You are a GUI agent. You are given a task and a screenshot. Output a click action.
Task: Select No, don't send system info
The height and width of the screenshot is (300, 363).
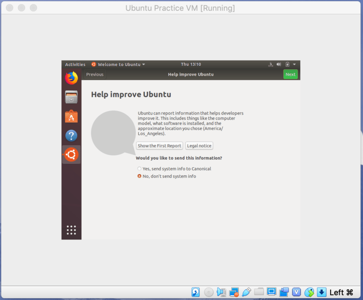(167, 176)
